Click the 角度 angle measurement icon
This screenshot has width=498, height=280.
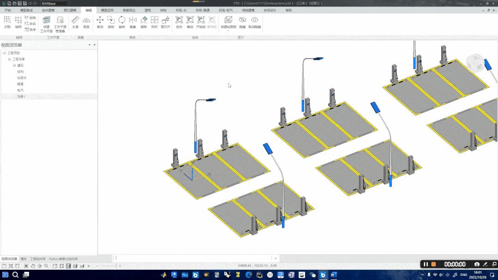coord(86,21)
